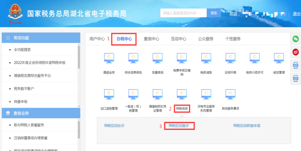The image size is (301, 151).
Task: Open the 核定管理 icon
Action: click(x=279, y=58)
